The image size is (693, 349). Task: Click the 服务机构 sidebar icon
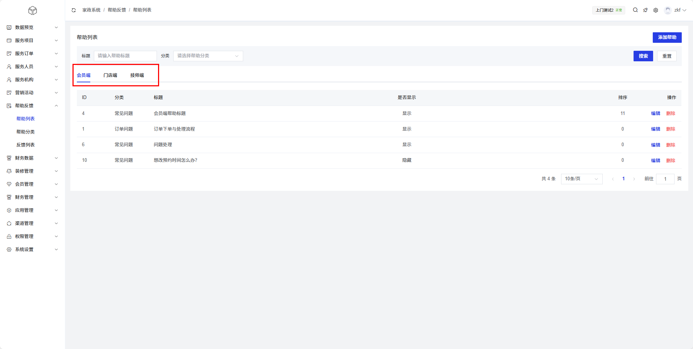tap(9, 80)
